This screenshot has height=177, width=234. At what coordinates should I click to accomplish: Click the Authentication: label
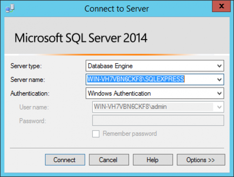30,94
